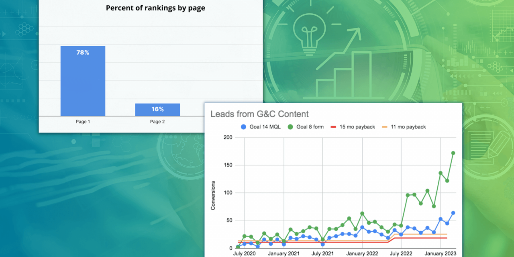Screen dimensions: 514x257
Task: Click the Percent of rankings by page title
Action: [155, 8]
